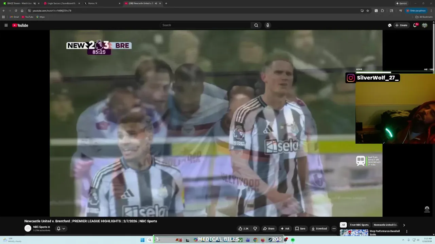The height and width of the screenshot is (244, 435).
Task: Open options for Baseball Socks suggestion
Action: point(407,231)
